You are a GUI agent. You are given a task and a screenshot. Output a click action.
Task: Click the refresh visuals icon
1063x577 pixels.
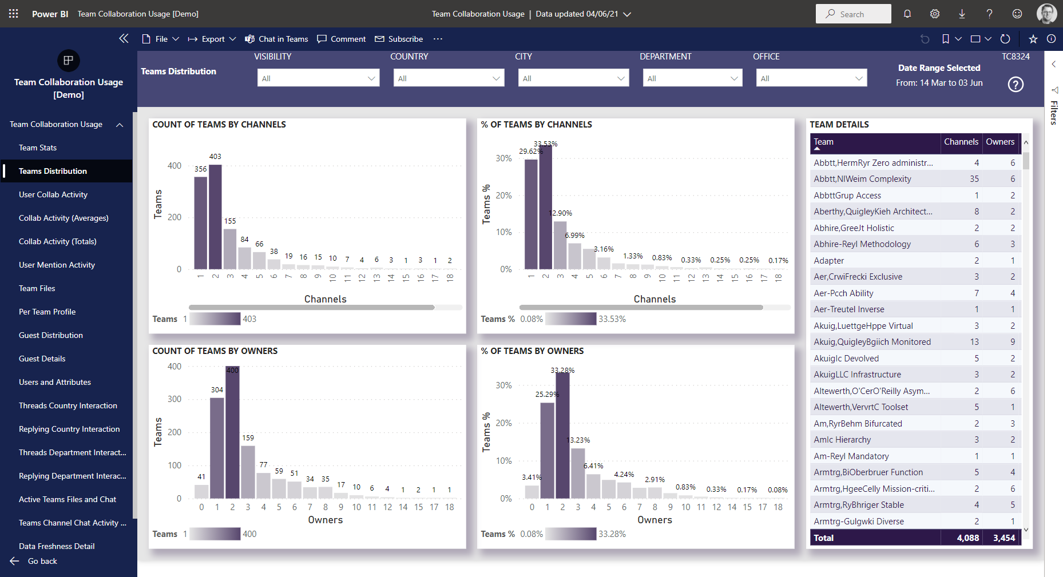(1005, 39)
